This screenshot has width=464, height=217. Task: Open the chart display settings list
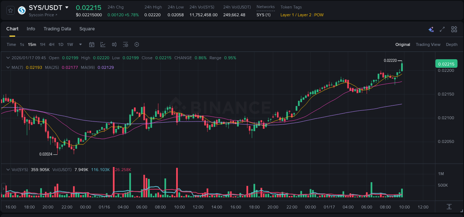coord(125,44)
